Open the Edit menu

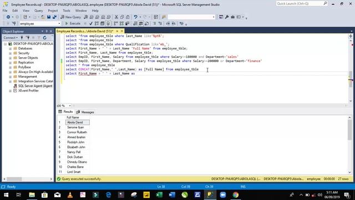[15, 11]
